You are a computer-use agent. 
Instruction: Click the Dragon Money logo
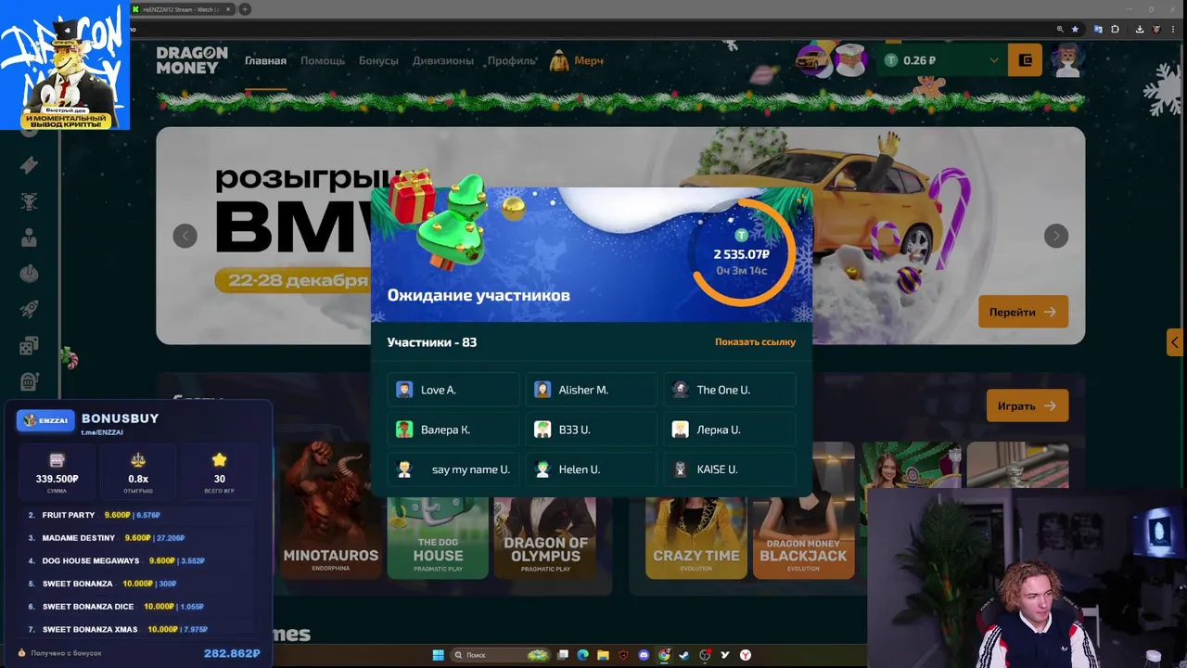[192, 60]
